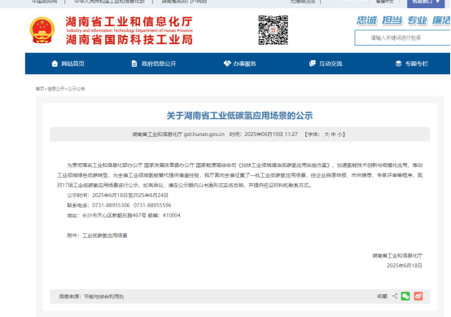Click the source text 节能与综合利用处
Screen dimensions: 451x317
pyautogui.click(x=104, y=297)
